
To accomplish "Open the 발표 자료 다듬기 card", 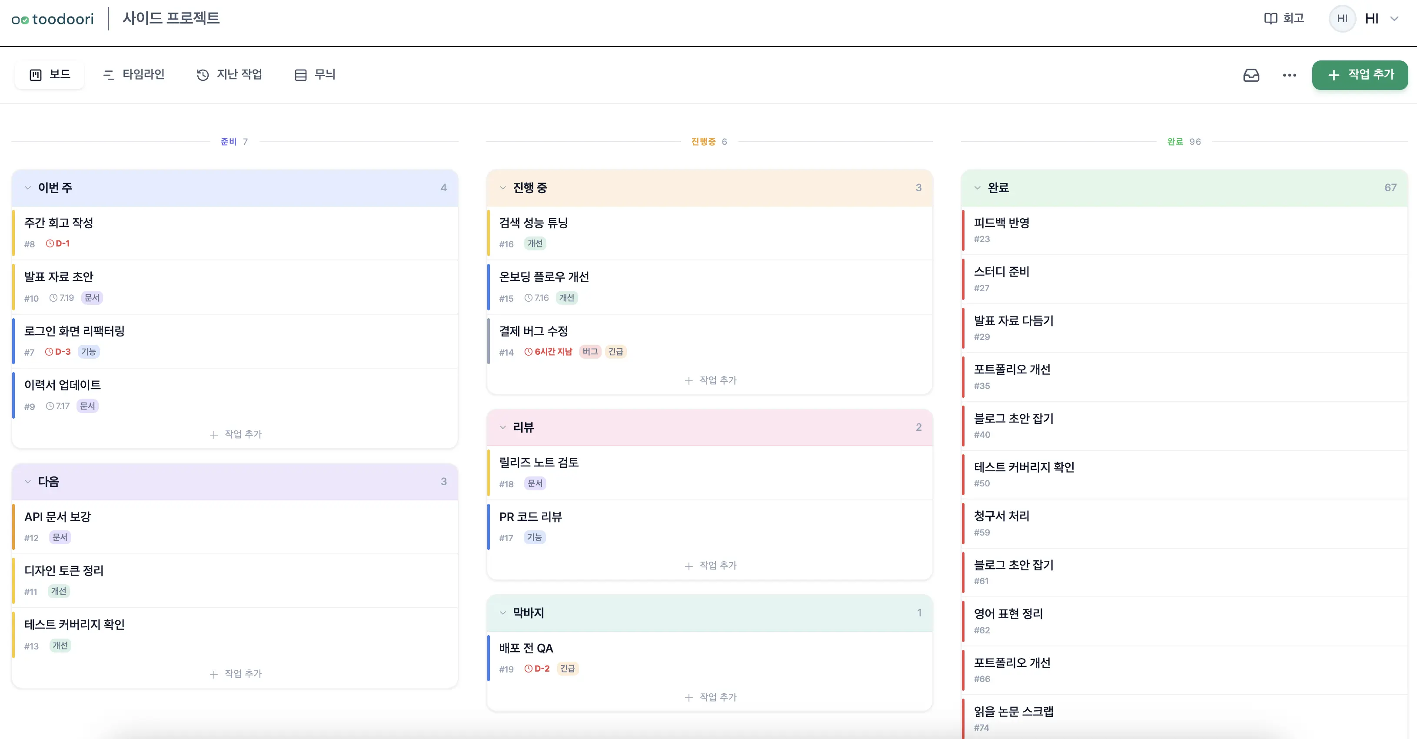I will click(1185, 328).
